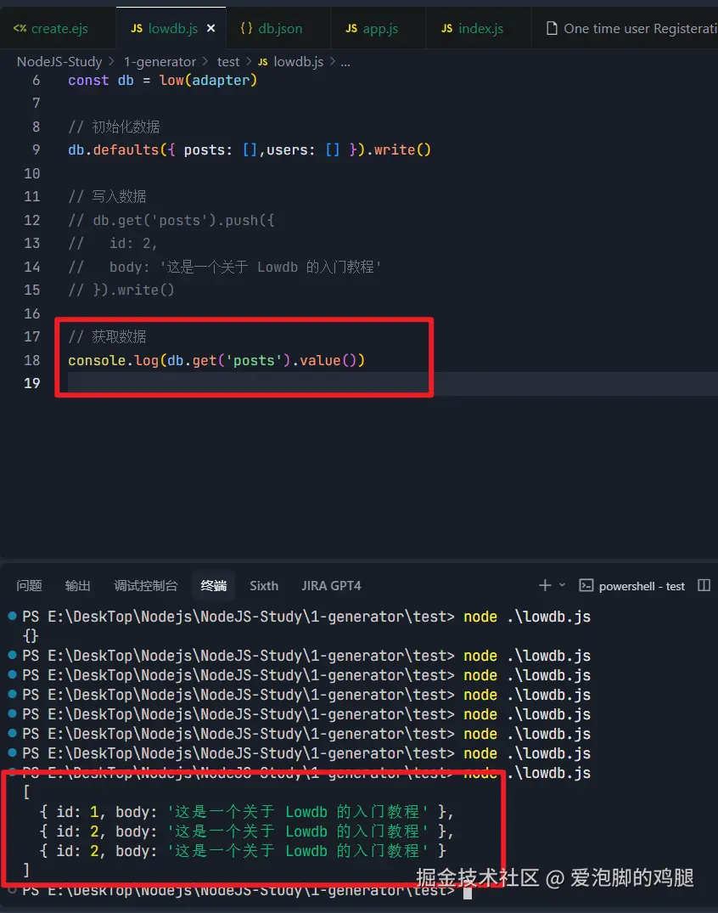Expand the breadcrumb ellipsis symbol list

click(345, 62)
